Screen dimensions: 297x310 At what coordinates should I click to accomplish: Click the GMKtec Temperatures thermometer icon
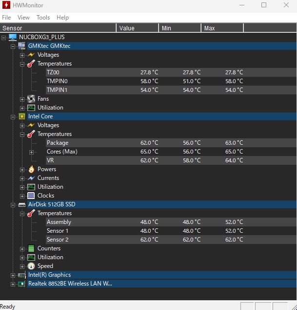31,64
